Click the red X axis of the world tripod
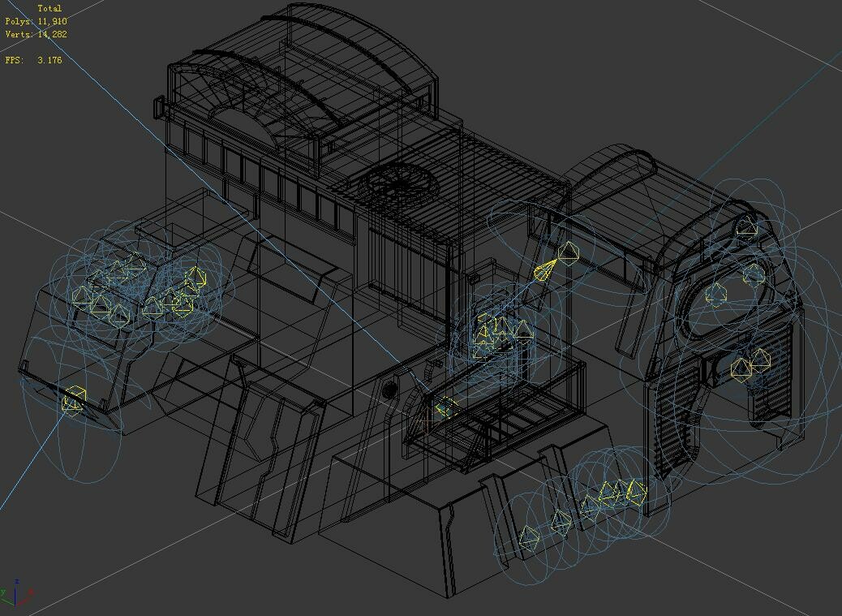Image resolution: width=842 pixels, height=616 pixels. [x=28, y=591]
